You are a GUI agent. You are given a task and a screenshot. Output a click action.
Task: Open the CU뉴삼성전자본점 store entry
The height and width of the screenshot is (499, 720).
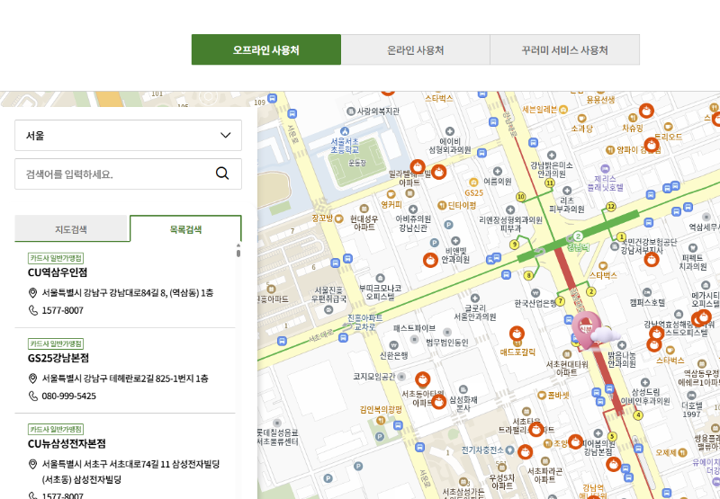click(67, 443)
